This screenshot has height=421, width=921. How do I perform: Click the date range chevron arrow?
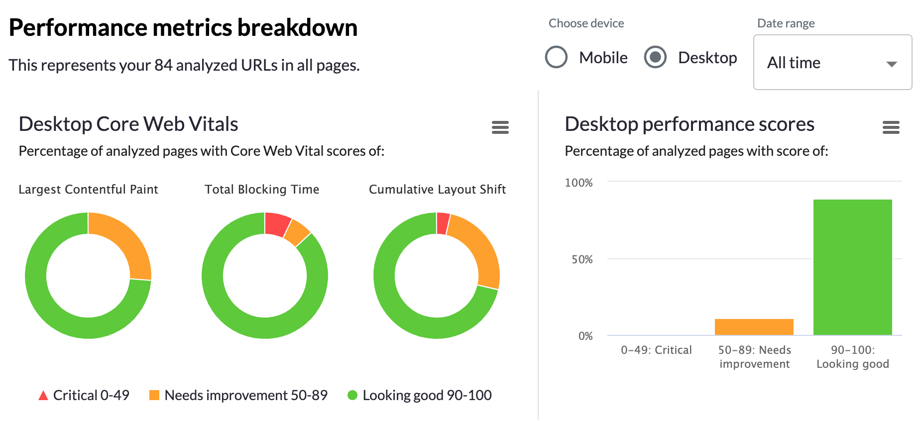pos(891,64)
